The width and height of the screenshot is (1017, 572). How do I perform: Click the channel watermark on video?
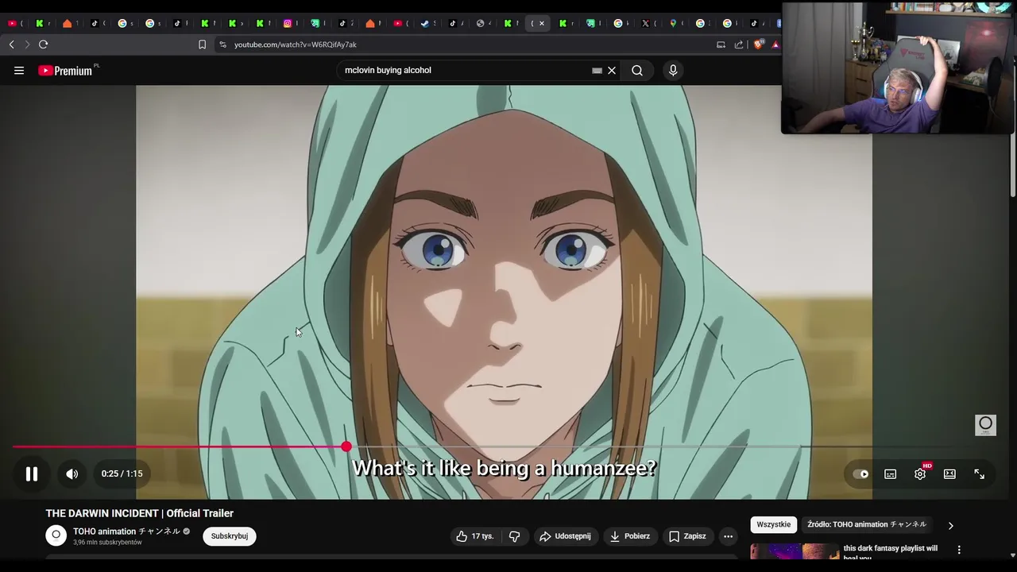coord(985,425)
